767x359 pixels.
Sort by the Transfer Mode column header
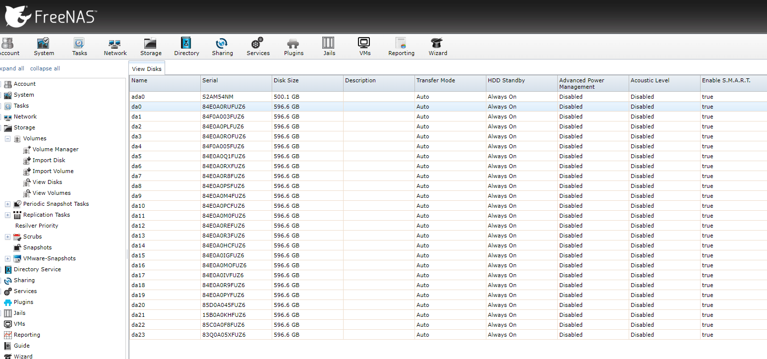click(x=450, y=83)
